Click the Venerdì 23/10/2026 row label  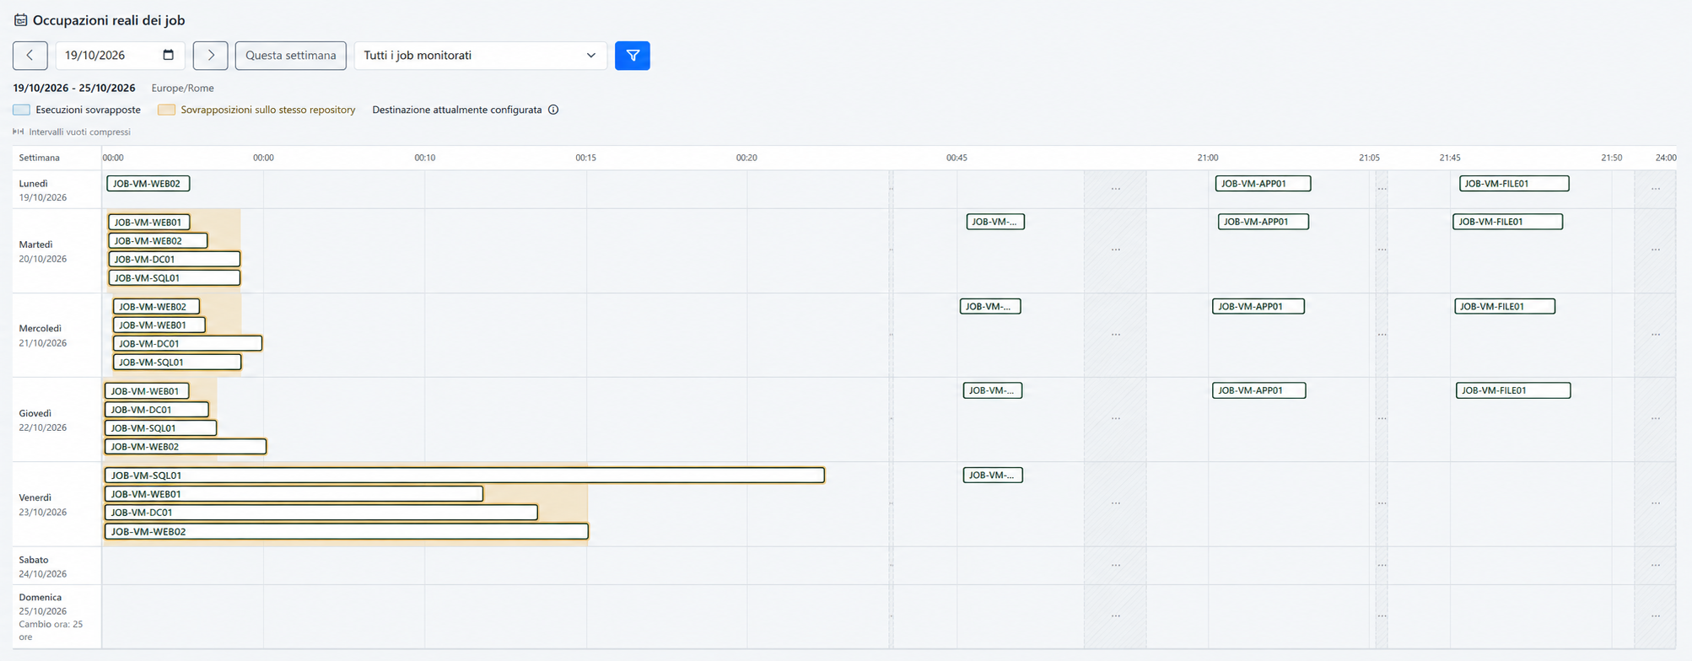coord(43,504)
